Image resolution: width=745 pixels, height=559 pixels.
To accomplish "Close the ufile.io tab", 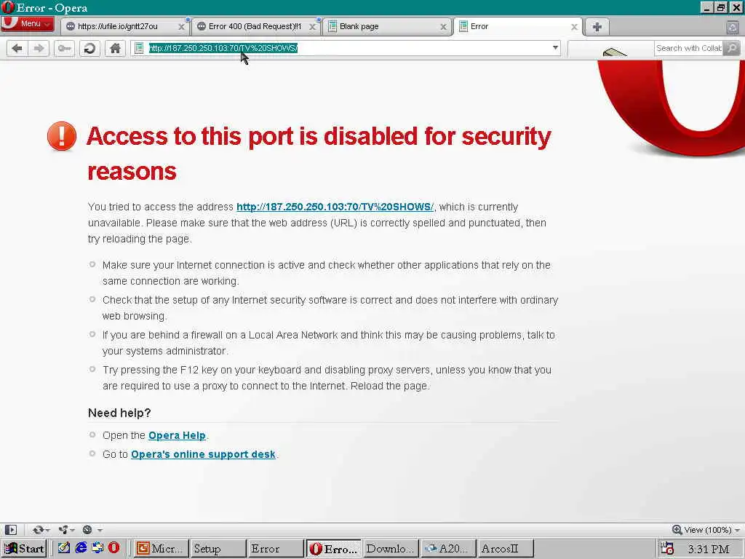I will [181, 27].
